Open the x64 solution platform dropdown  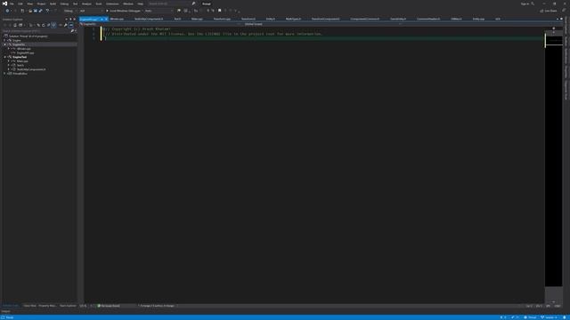click(91, 11)
